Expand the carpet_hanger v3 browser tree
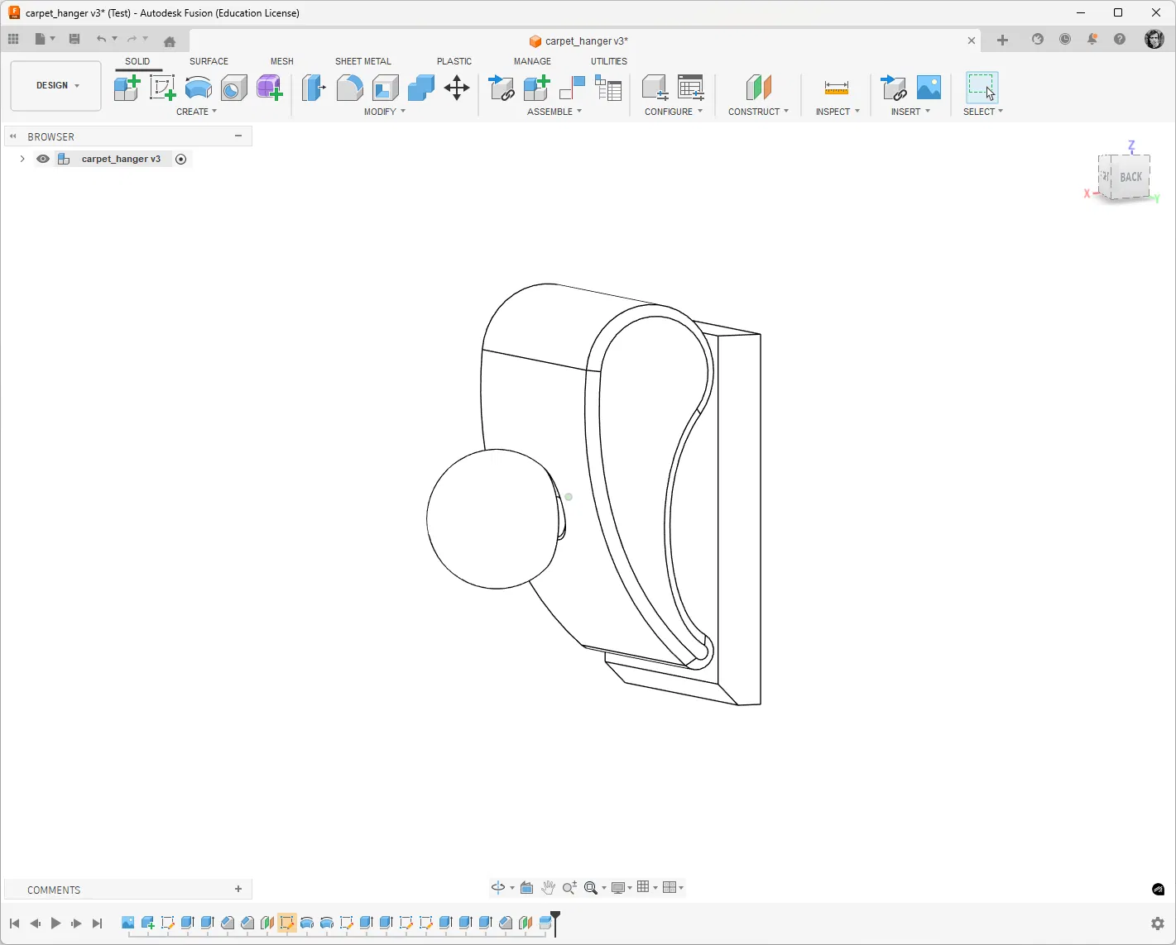The image size is (1176, 945). coord(22,159)
